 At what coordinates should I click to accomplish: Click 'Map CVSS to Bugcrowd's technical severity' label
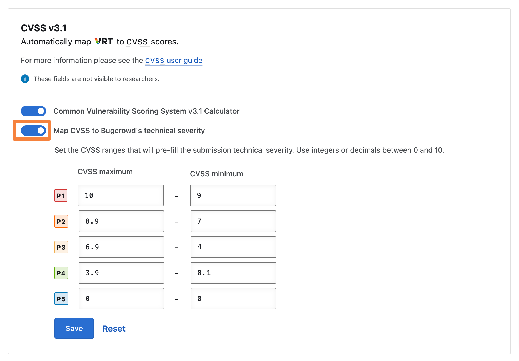pos(129,131)
